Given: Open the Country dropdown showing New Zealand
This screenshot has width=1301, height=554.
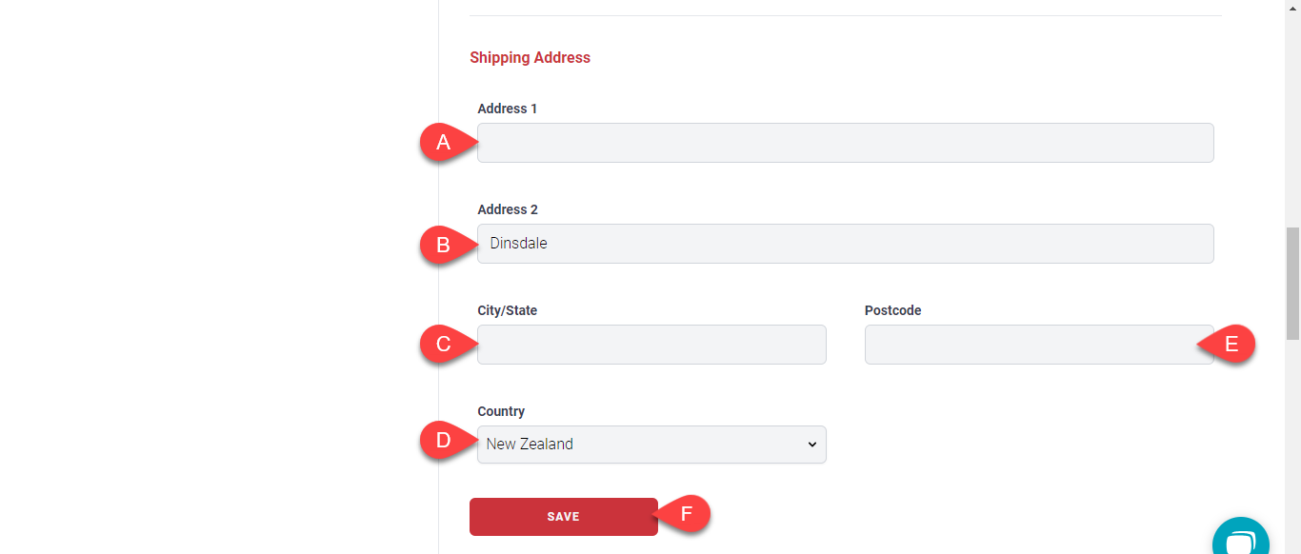Looking at the screenshot, I should (x=651, y=445).
